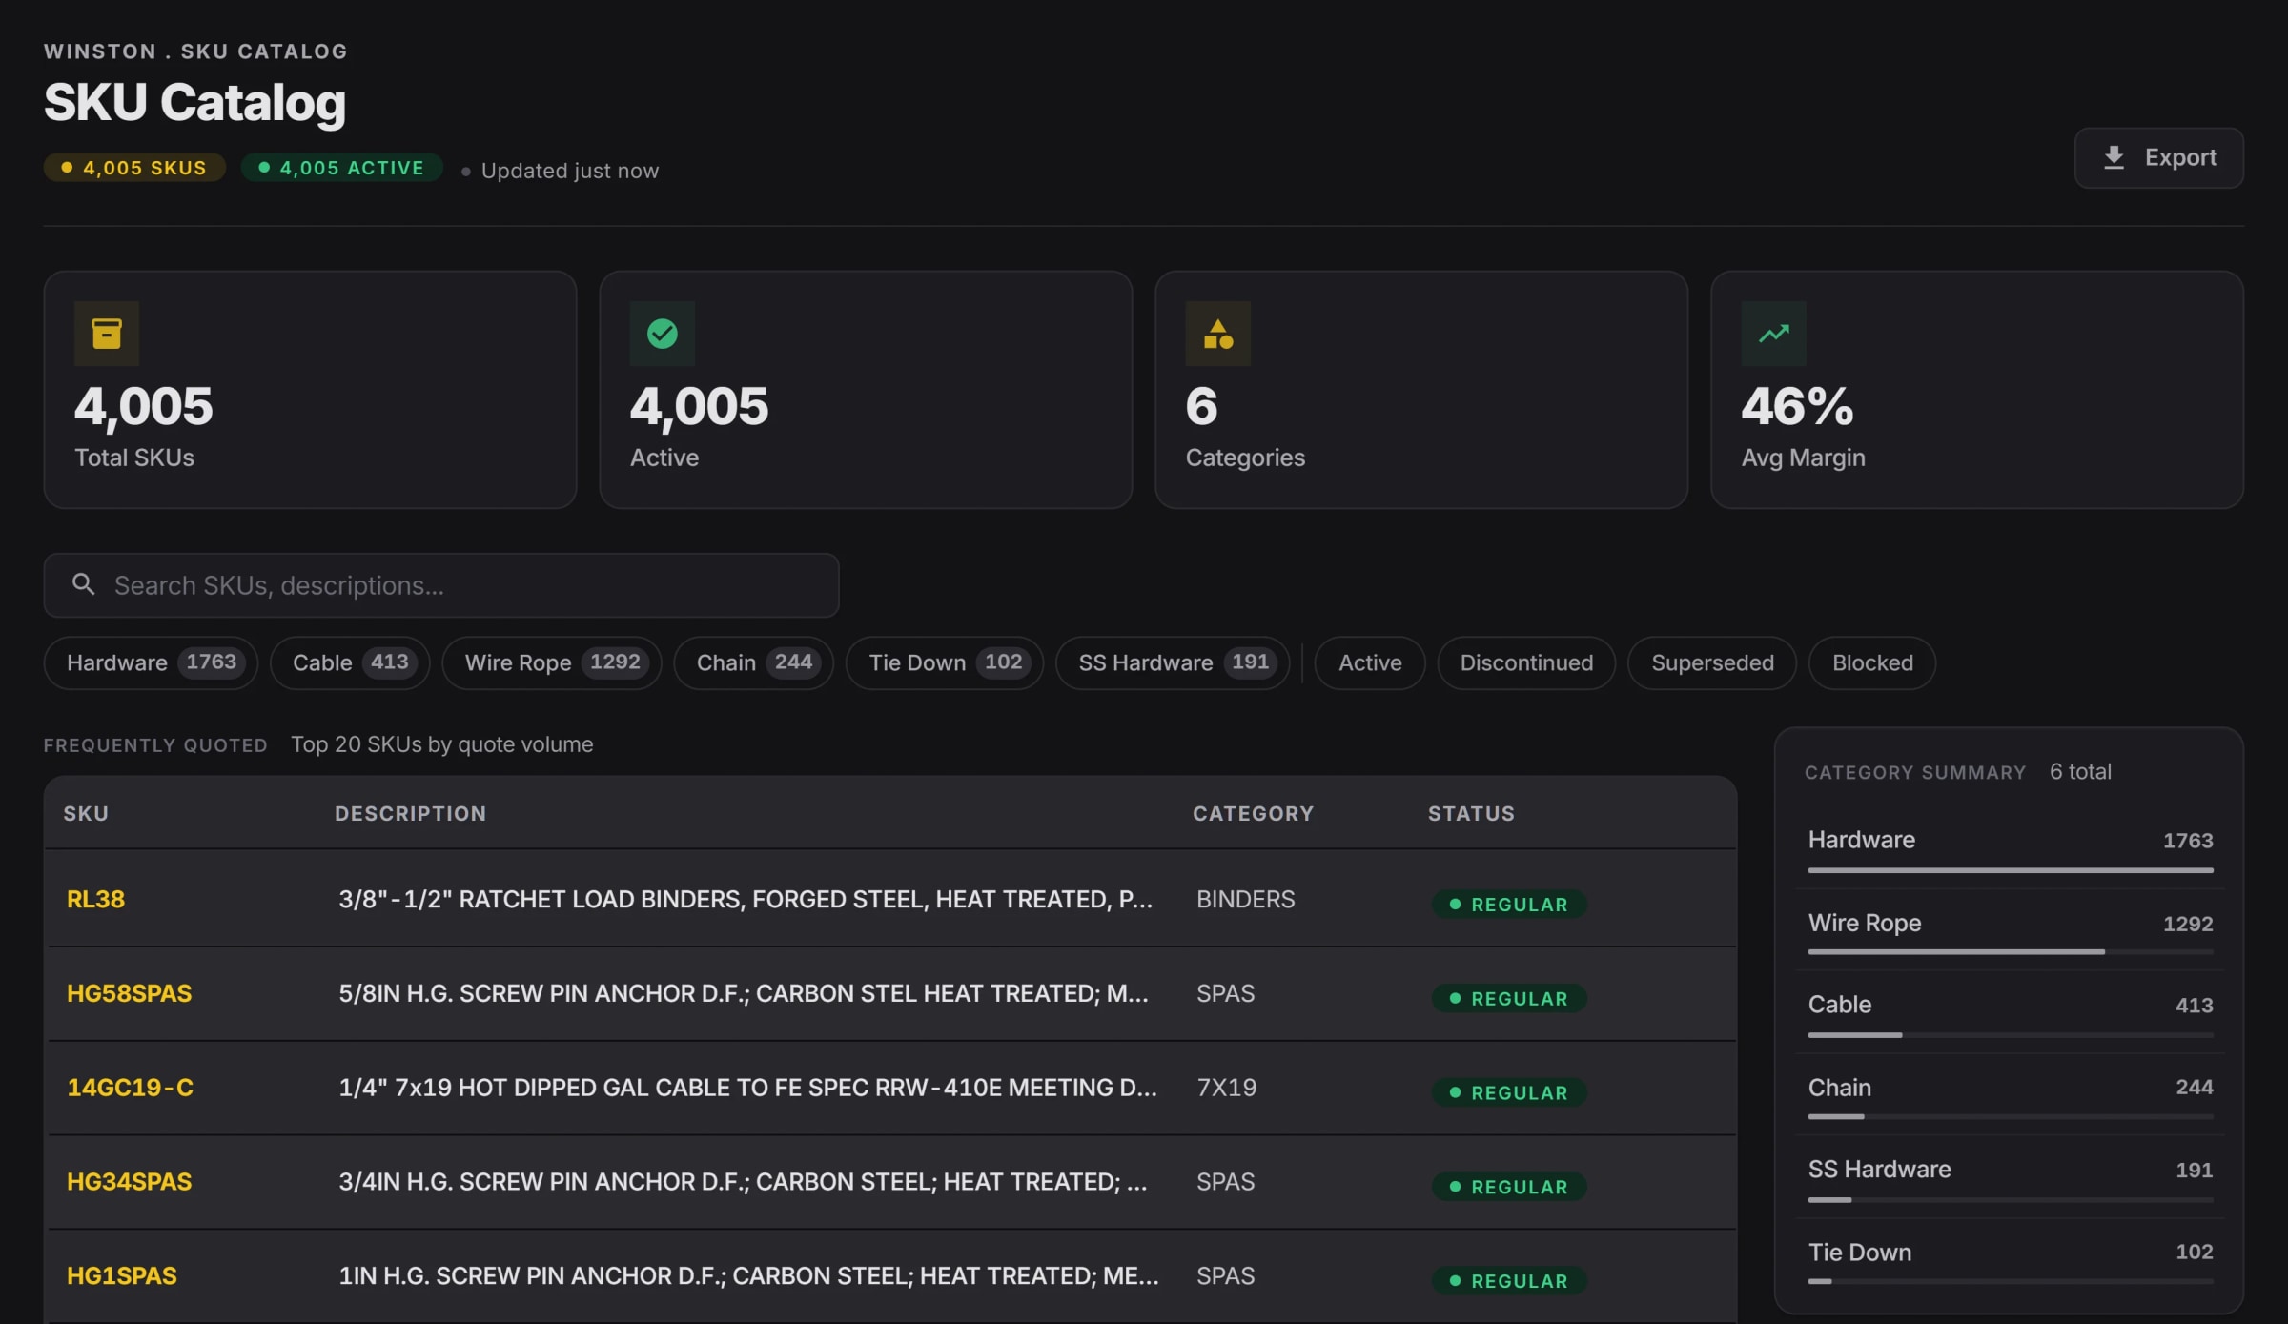Show only Discontinued status SKUs
This screenshot has height=1324, width=2288.
click(1526, 662)
